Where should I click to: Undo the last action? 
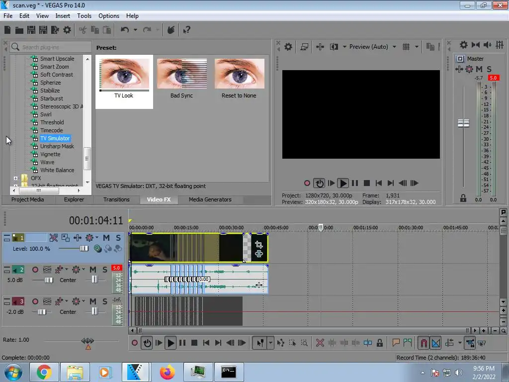[125, 30]
